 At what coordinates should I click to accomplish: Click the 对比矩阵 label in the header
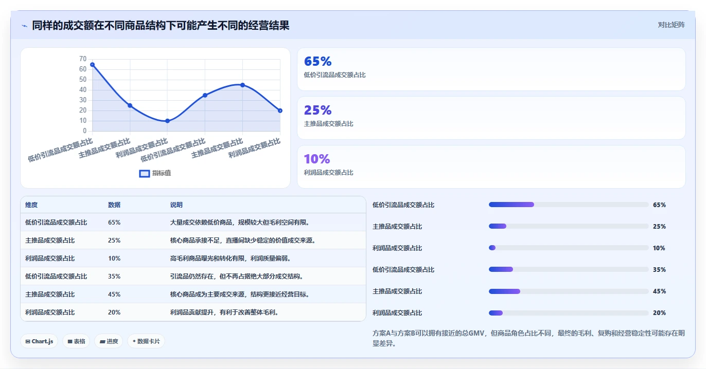[x=672, y=25]
